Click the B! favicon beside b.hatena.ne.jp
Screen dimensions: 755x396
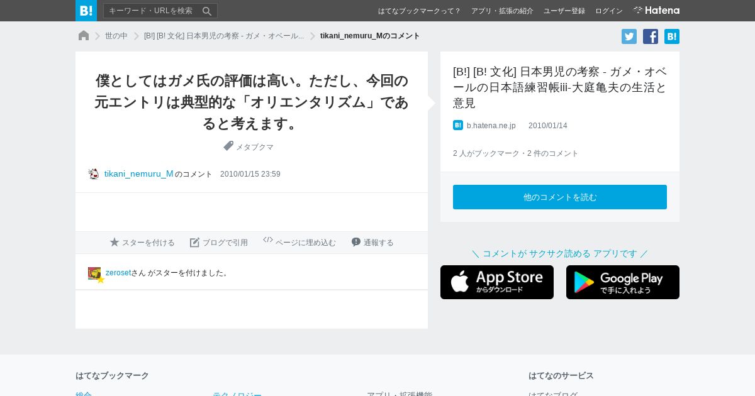(x=458, y=125)
